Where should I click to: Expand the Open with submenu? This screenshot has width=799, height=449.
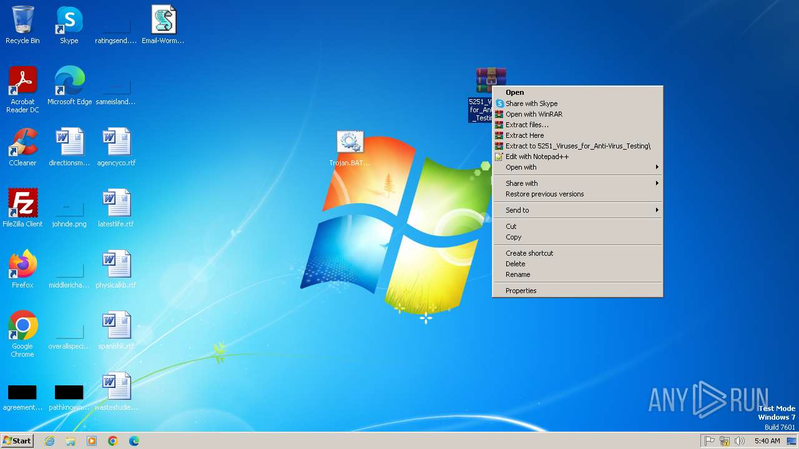(x=577, y=167)
